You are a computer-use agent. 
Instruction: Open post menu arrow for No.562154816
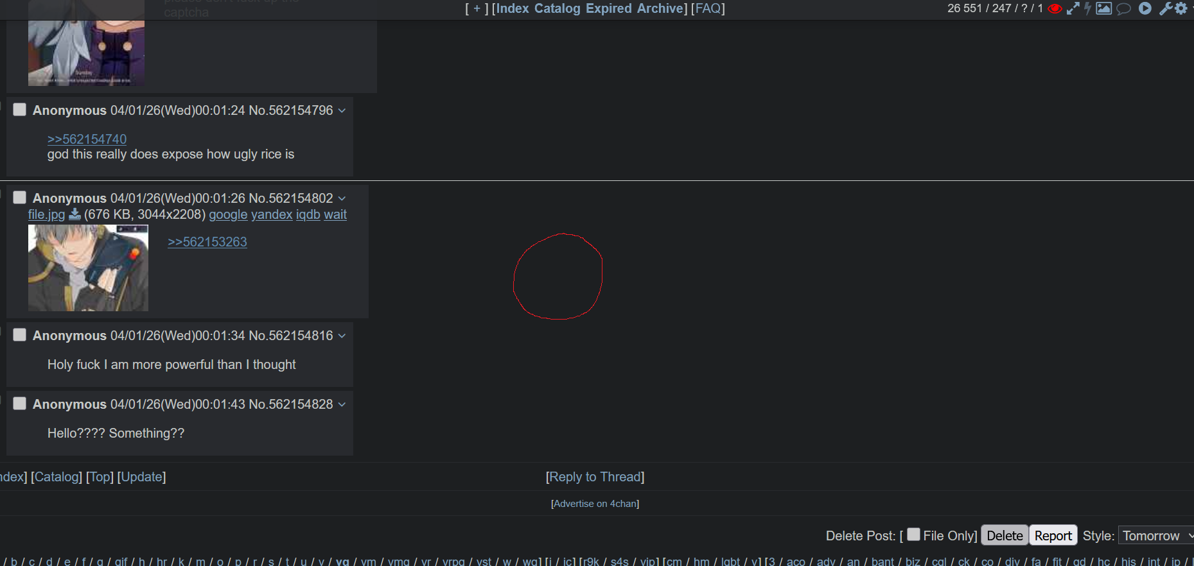(342, 336)
